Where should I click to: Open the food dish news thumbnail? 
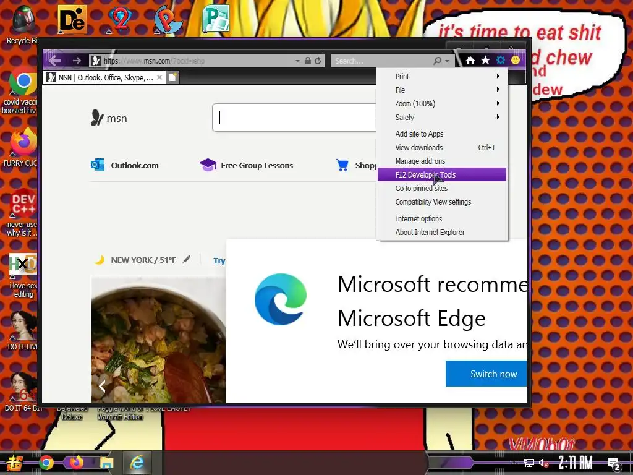(159, 339)
